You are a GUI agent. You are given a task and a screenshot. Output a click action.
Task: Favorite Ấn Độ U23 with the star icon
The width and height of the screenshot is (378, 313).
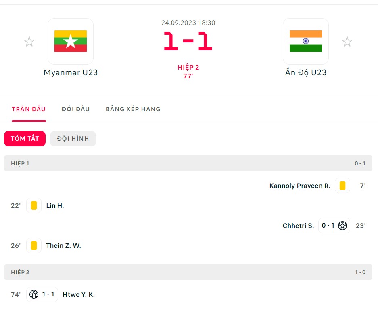(x=347, y=42)
